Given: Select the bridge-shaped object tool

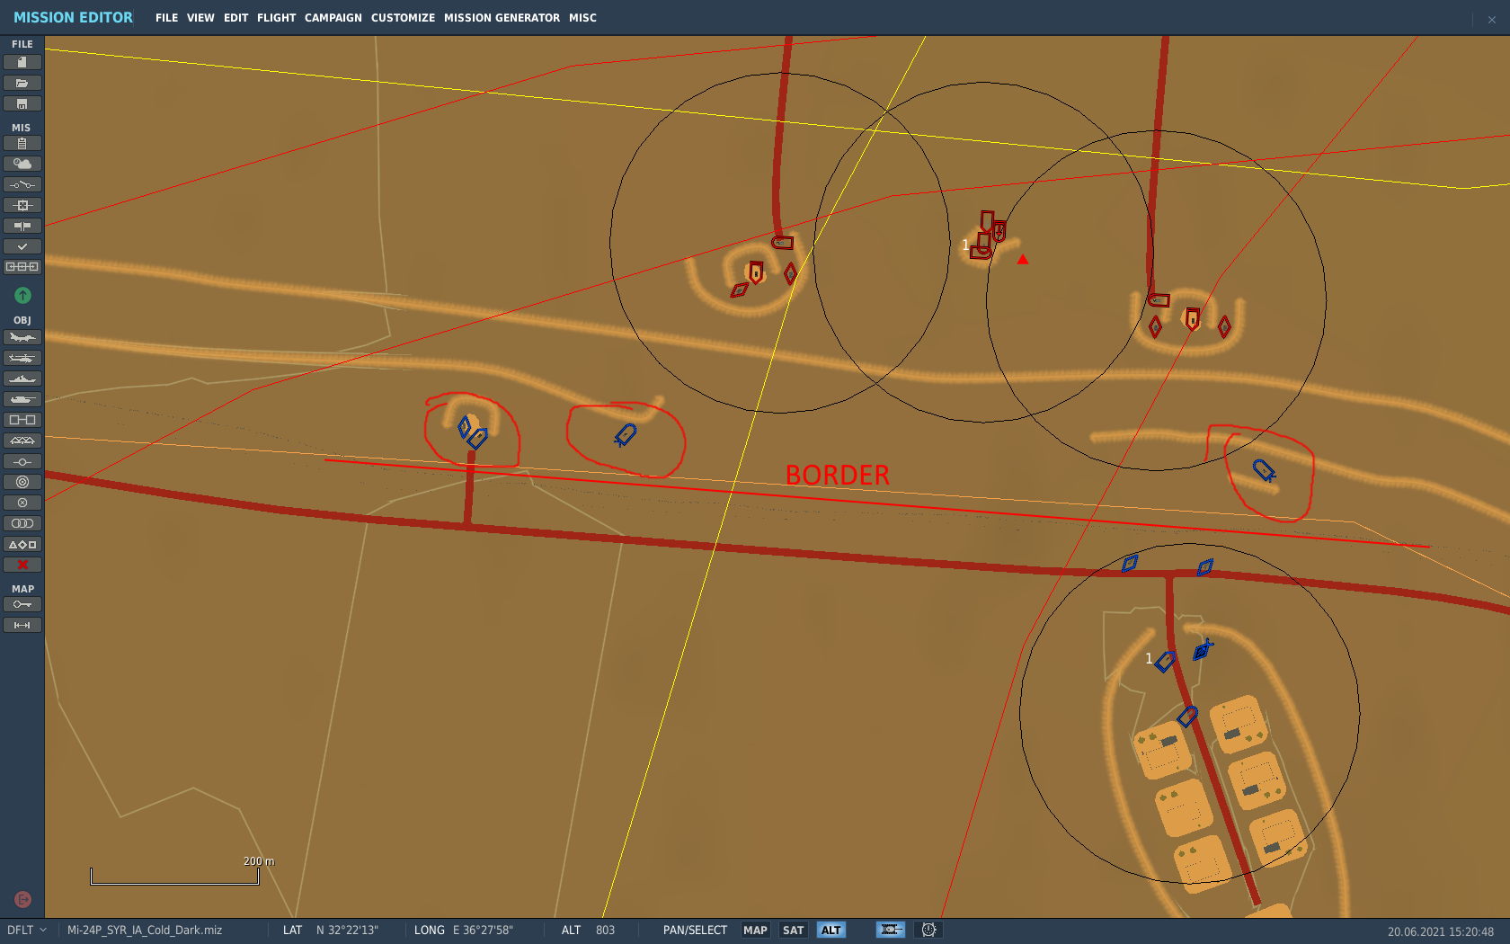Looking at the screenshot, I should click(22, 441).
